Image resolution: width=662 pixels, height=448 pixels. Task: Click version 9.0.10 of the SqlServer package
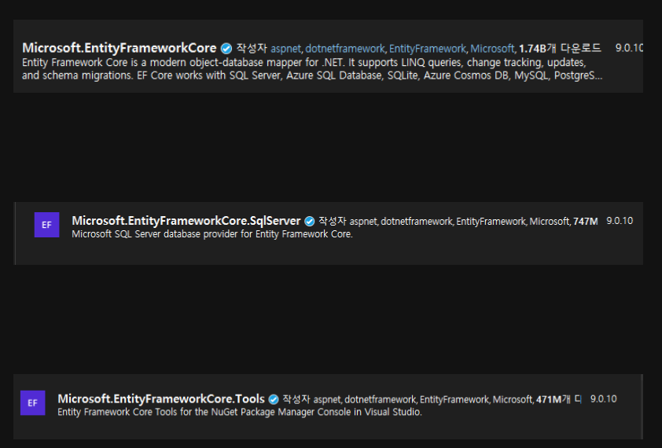point(620,221)
